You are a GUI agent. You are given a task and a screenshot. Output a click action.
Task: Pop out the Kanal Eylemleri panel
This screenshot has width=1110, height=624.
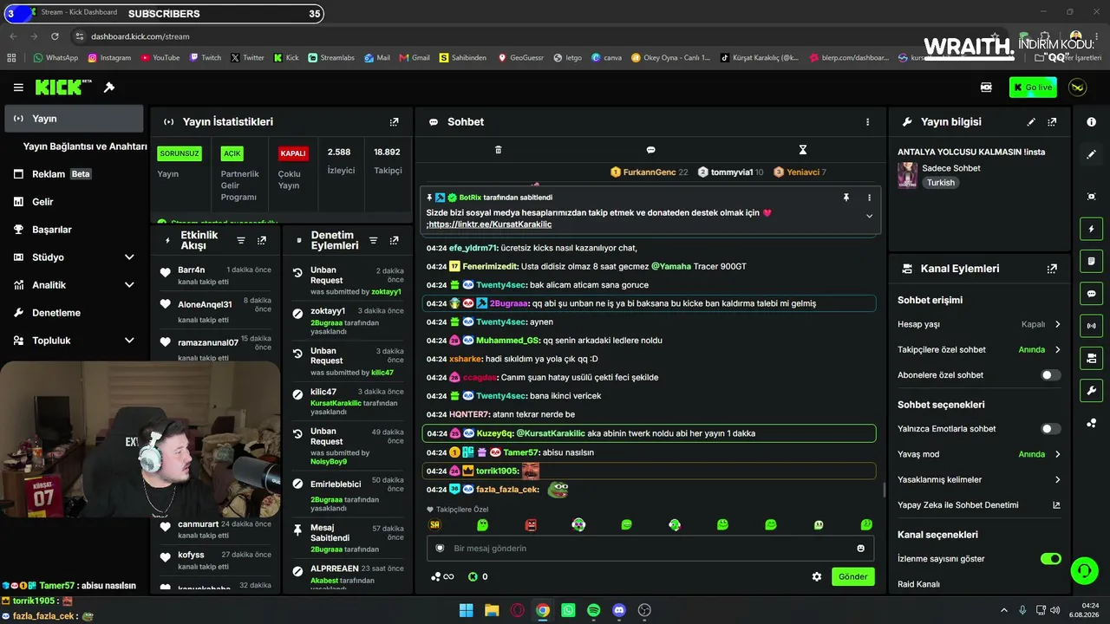[x=1052, y=269]
